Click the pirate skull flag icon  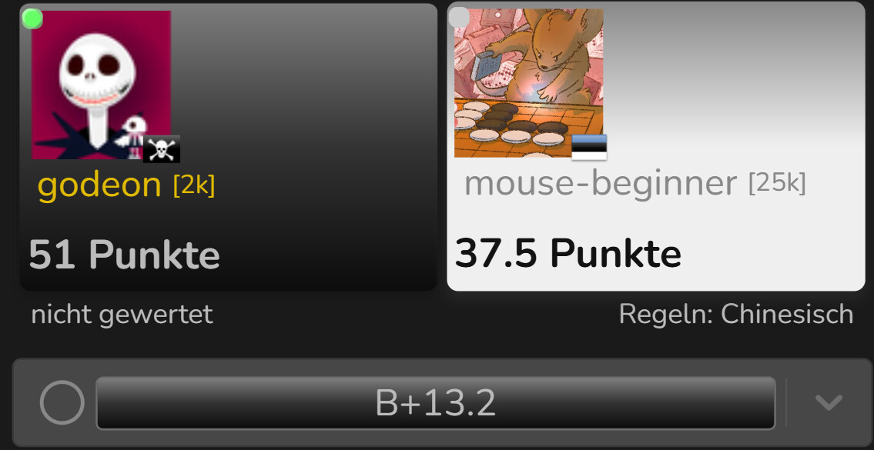(x=162, y=149)
